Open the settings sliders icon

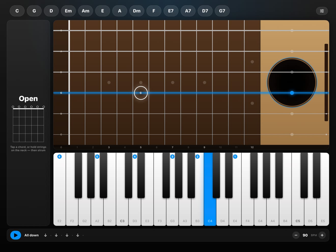point(322,11)
